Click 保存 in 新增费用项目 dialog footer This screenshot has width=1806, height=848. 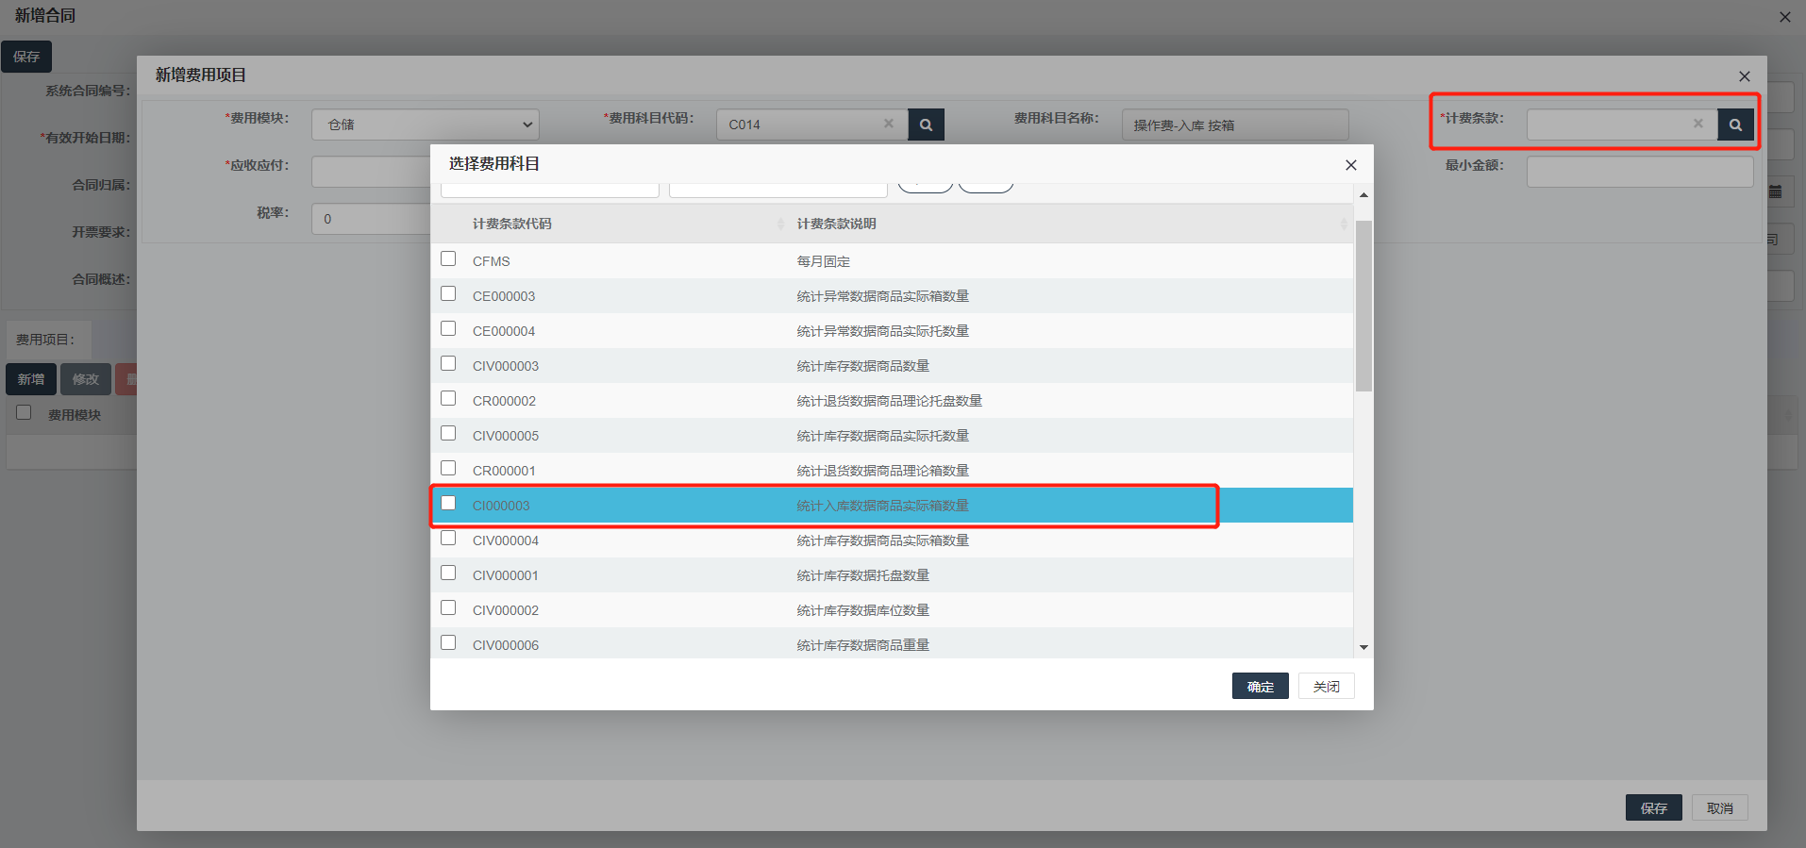(1653, 807)
